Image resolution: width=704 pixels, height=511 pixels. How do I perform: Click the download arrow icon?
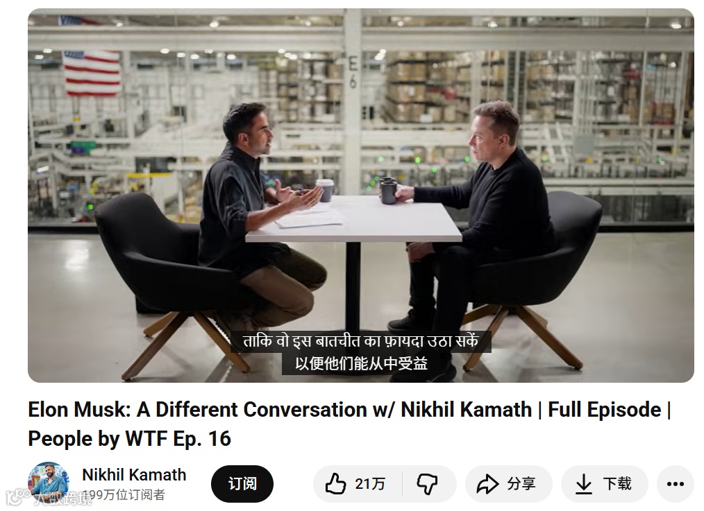[583, 484]
